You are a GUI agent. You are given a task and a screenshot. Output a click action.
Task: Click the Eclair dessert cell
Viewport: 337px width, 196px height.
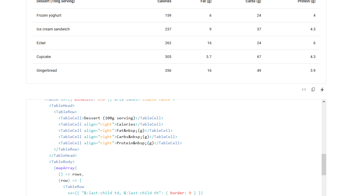click(x=41, y=43)
